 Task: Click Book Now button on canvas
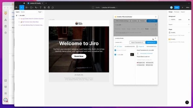click(x=79, y=56)
